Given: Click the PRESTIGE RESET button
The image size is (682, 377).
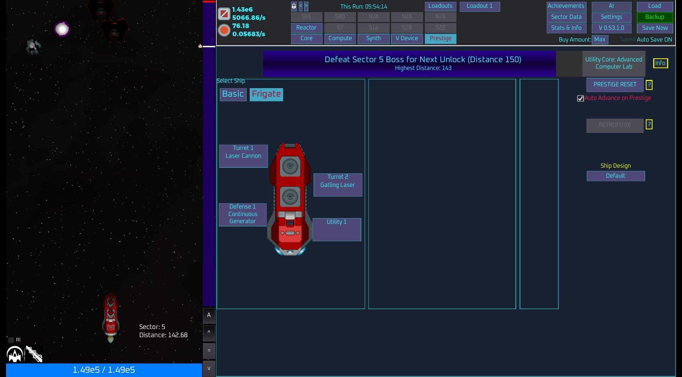Looking at the screenshot, I should tap(615, 85).
